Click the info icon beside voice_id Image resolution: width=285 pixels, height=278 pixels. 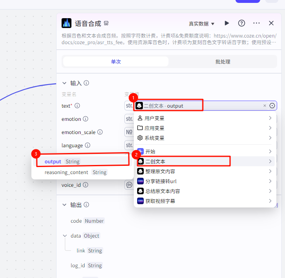coord(85,185)
